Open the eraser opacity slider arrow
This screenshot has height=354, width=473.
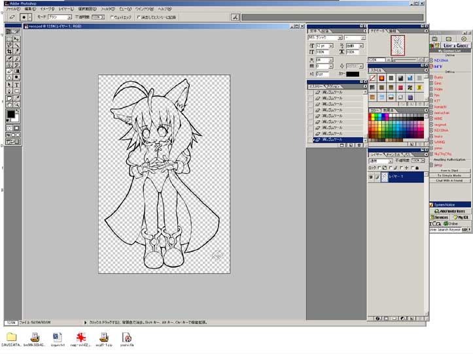coord(103,18)
